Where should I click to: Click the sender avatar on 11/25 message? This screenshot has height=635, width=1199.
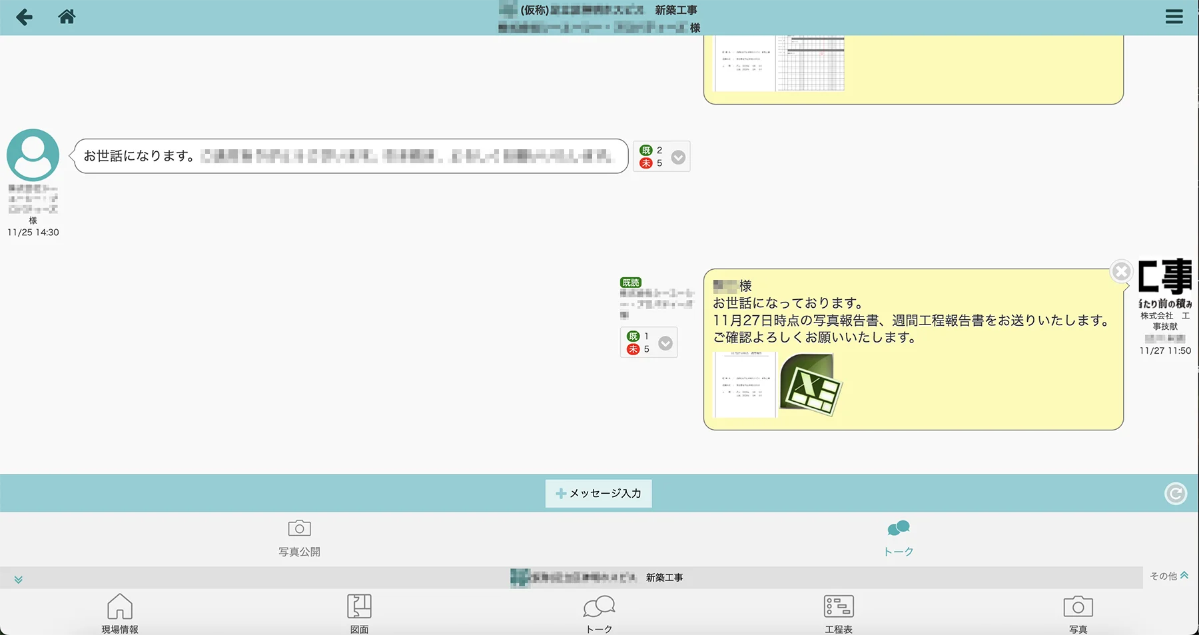pyautogui.click(x=33, y=154)
